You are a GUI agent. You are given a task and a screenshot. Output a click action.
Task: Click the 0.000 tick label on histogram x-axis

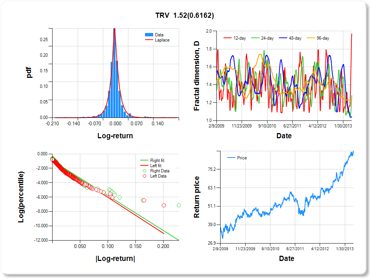pyautogui.click(x=115, y=123)
